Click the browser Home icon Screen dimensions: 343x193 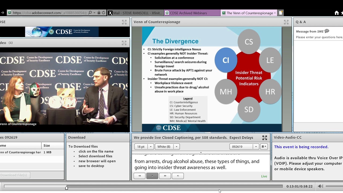[x=337, y=13]
